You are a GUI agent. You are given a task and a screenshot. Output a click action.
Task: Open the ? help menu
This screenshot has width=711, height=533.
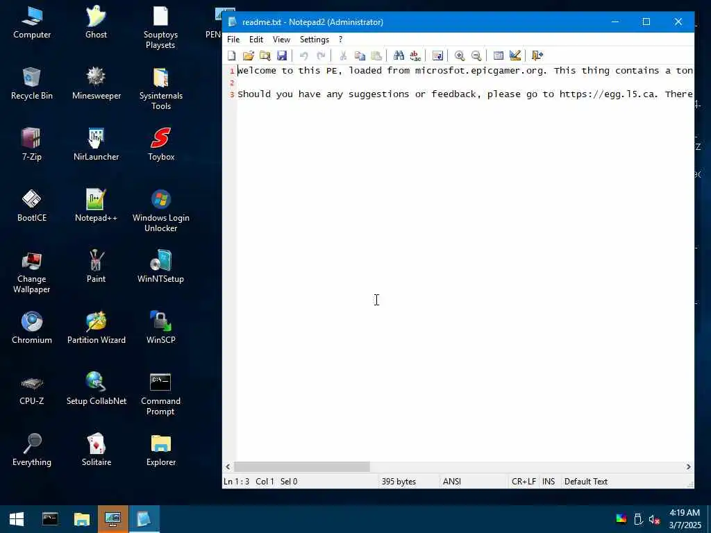pyautogui.click(x=340, y=40)
